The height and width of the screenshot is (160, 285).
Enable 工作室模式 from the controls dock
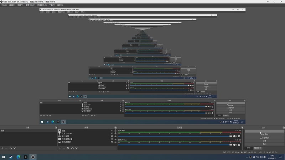[264, 138]
